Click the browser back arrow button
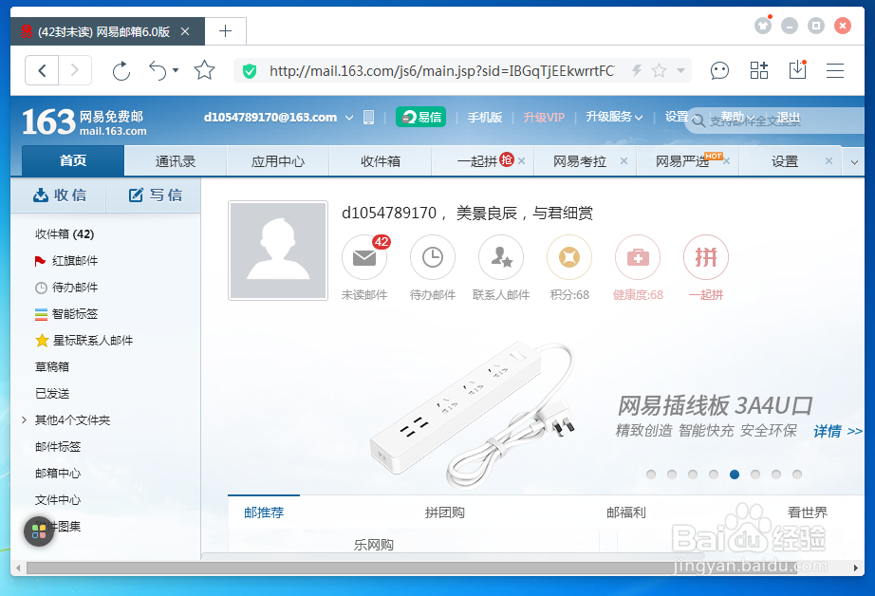This screenshot has height=596, width=875. (42, 71)
